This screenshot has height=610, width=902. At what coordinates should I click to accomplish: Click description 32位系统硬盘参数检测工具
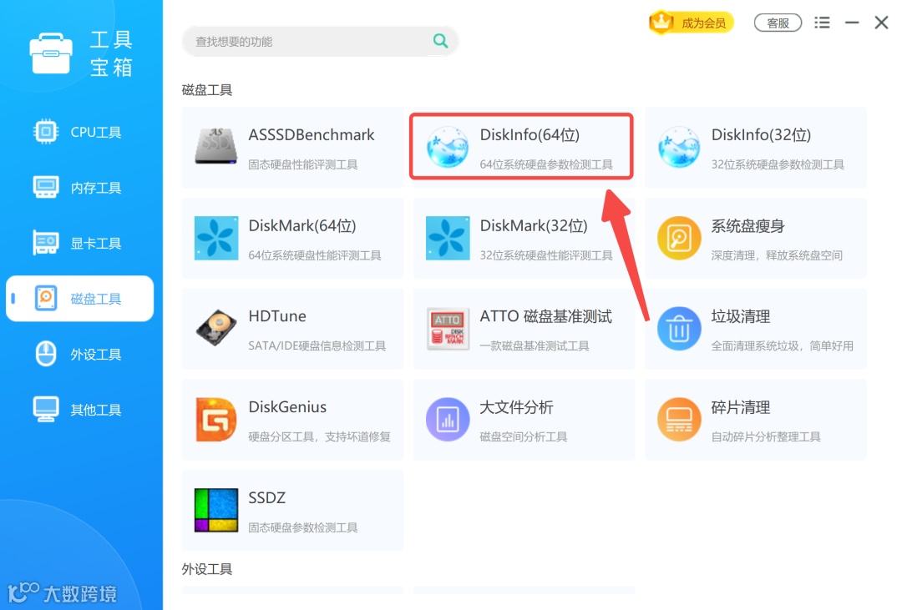click(x=778, y=164)
